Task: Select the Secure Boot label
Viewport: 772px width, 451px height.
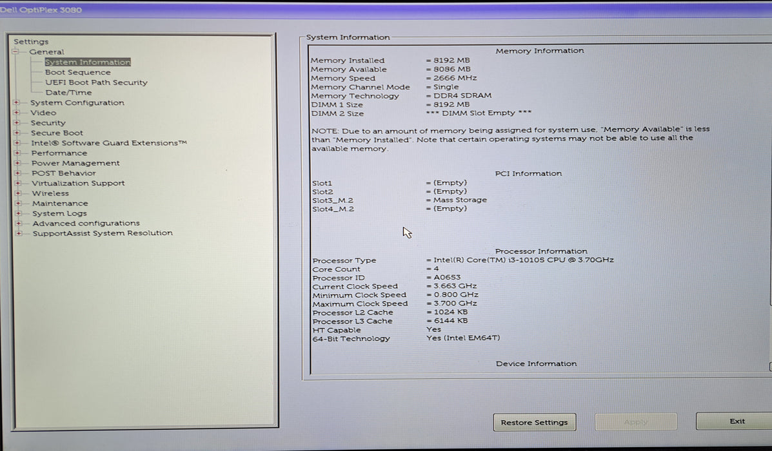Action: pos(57,133)
